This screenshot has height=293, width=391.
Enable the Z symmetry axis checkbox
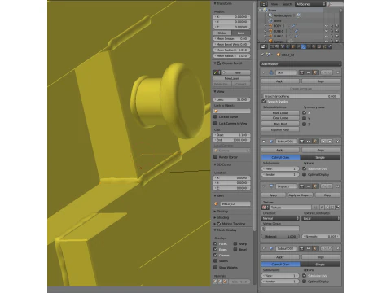click(305, 124)
